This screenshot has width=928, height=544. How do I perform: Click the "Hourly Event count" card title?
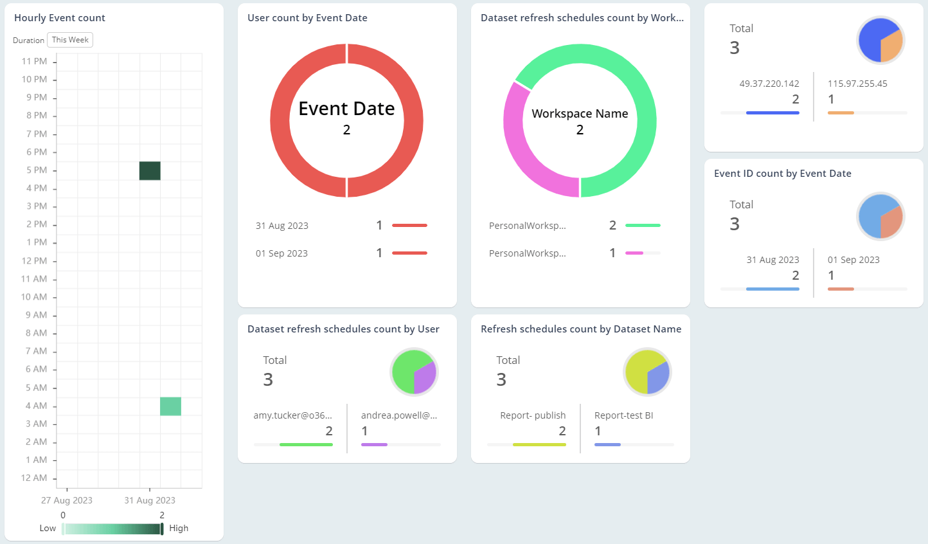pos(60,17)
